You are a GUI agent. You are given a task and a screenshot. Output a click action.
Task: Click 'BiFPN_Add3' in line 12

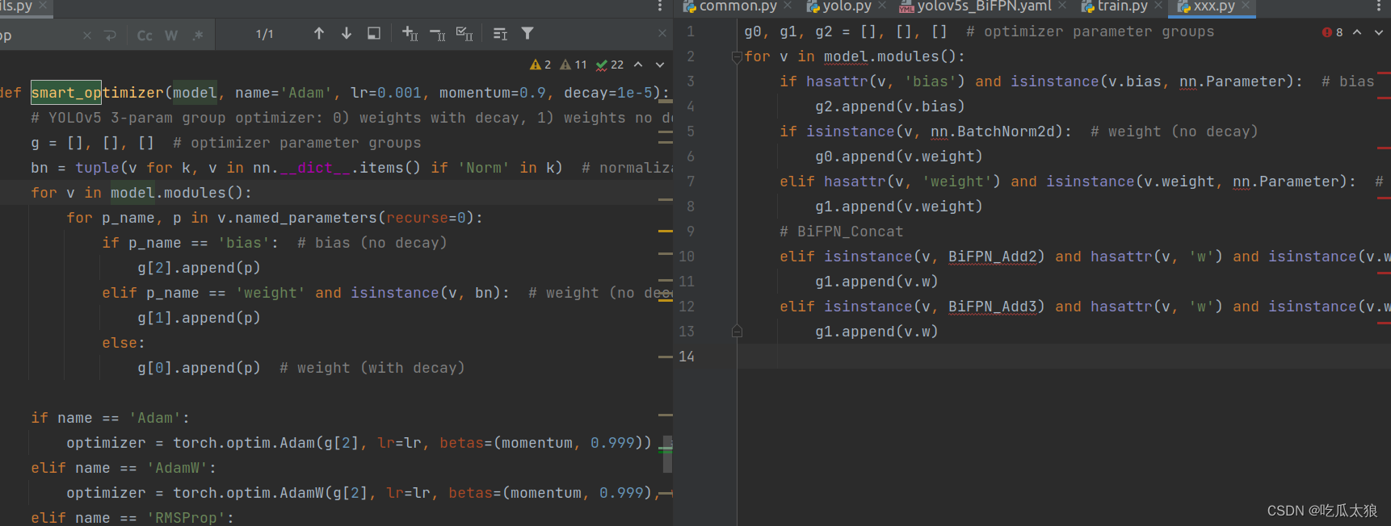pyautogui.click(x=992, y=307)
